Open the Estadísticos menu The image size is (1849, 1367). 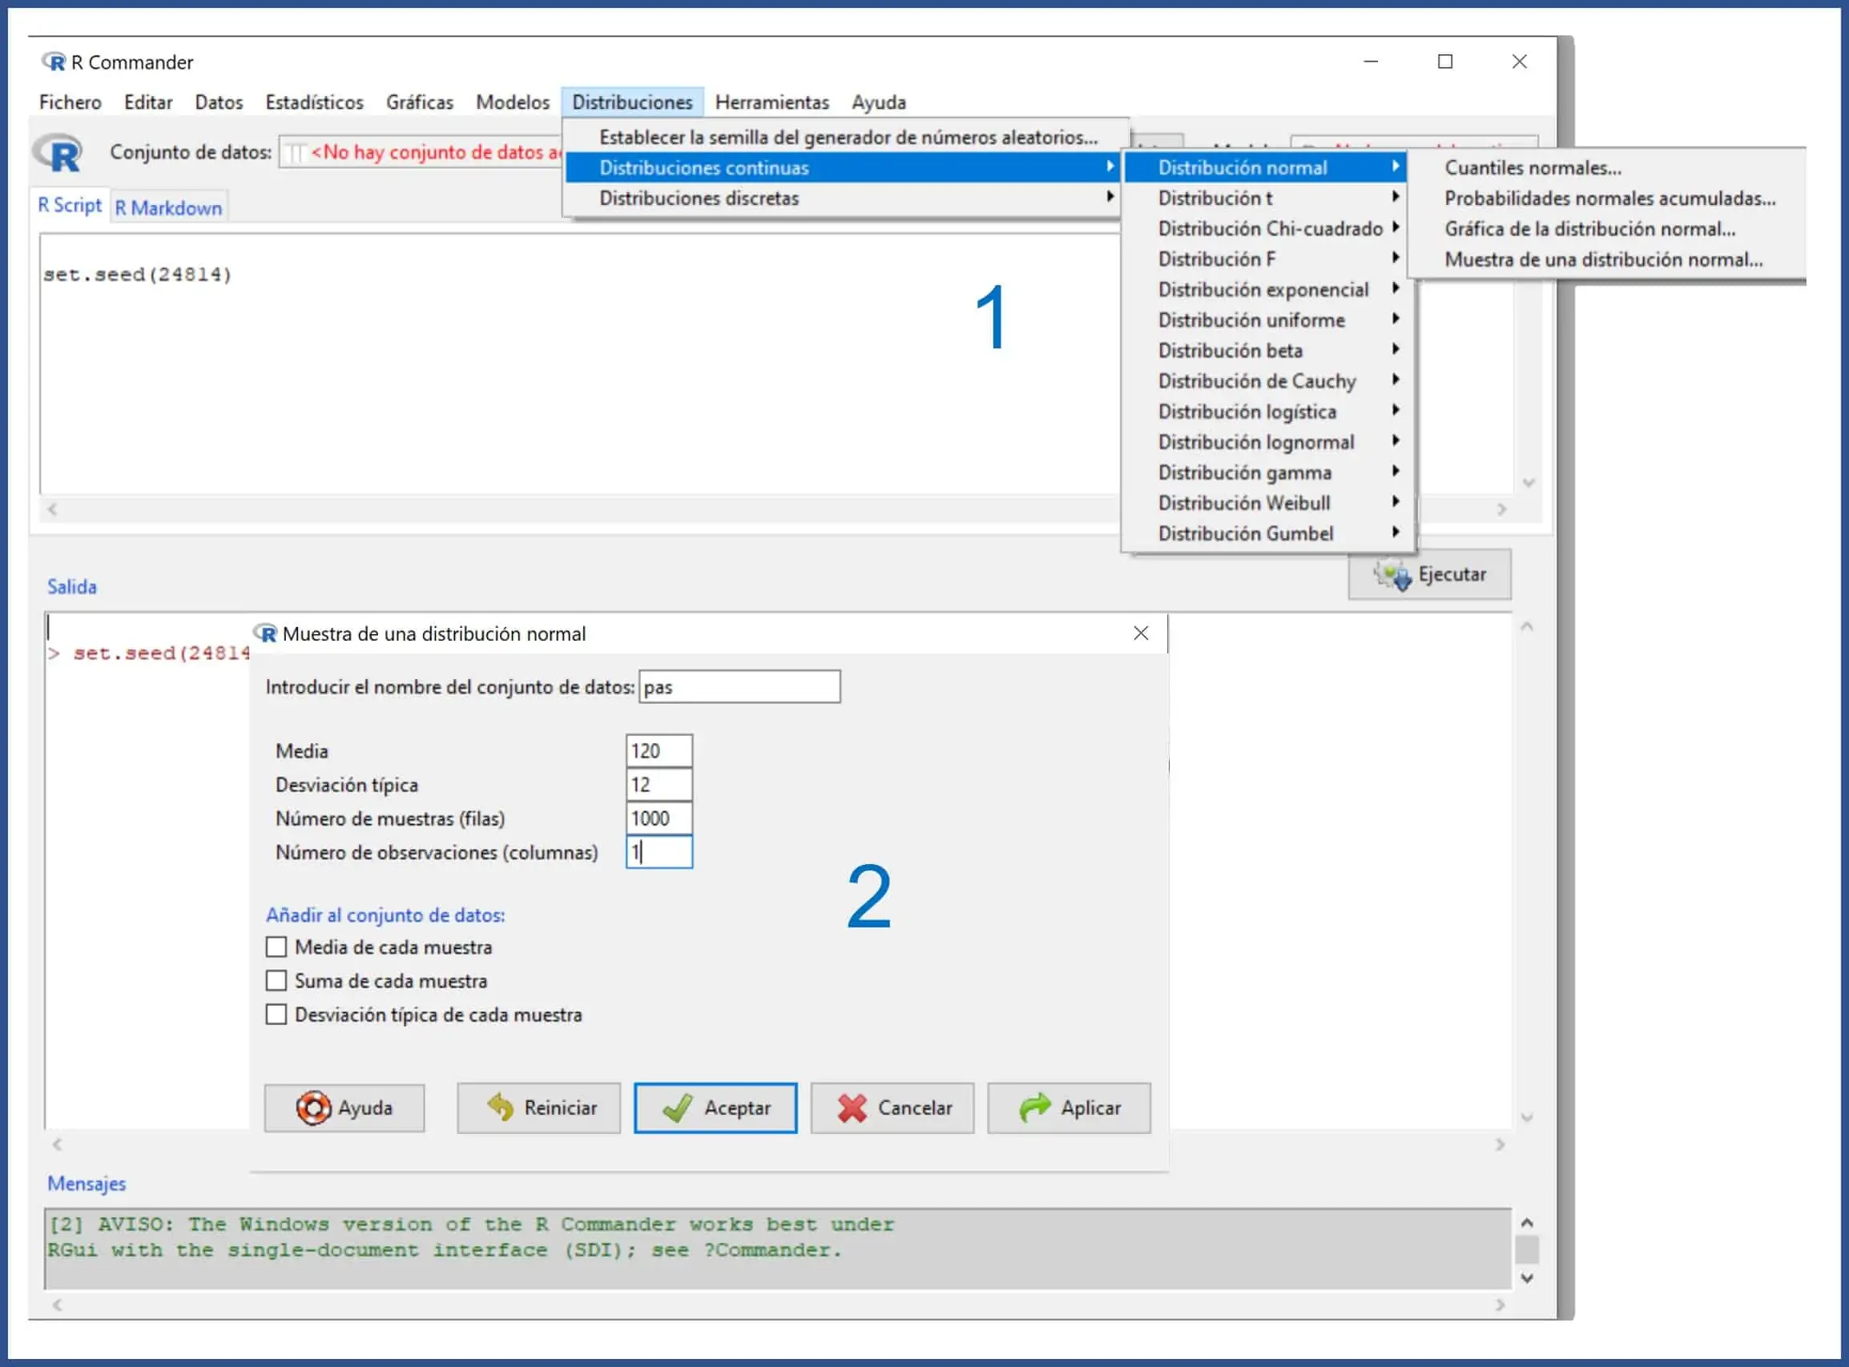click(x=314, y=102)
